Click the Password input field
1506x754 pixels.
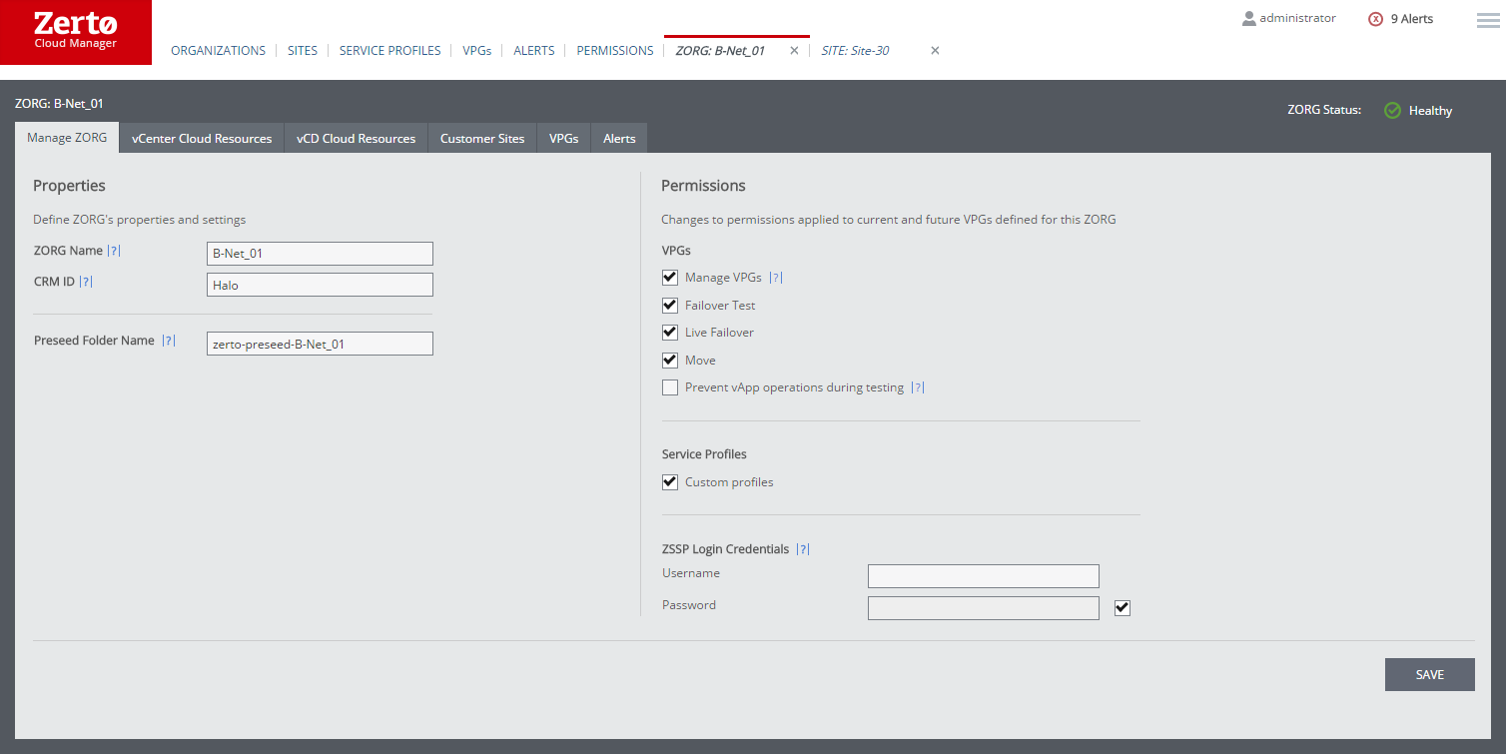(x=984, y=608)
